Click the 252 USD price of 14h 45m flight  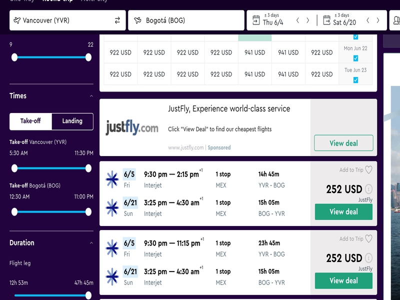tap(344, 189)
